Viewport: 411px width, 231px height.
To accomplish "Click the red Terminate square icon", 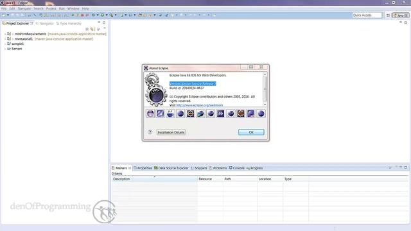I will click(x=82, y=15).
